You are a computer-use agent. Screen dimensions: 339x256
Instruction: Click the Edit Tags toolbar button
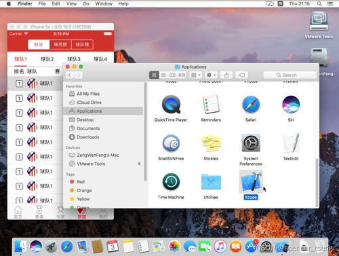(x=242, y=75)
